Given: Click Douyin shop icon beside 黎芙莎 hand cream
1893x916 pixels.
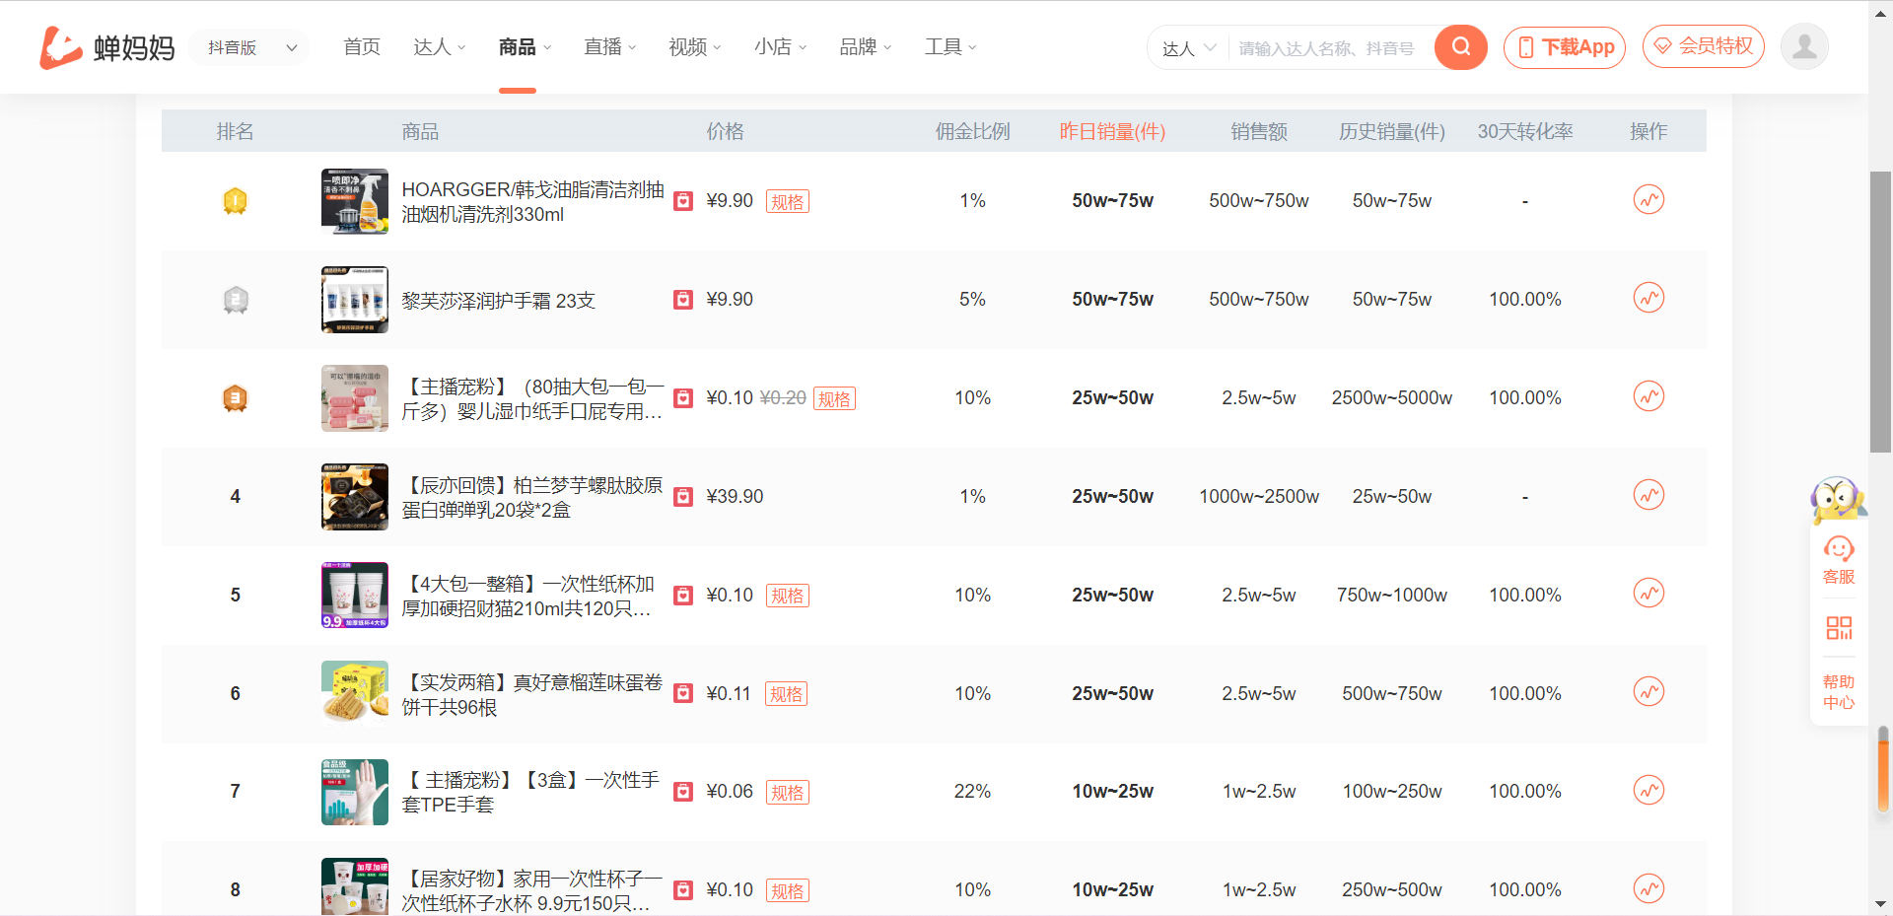Looking at the screenshot, I should point(682,300).
